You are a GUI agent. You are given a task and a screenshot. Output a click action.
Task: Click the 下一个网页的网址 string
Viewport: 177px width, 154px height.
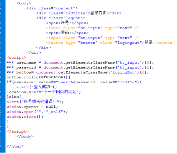[60, 92]
